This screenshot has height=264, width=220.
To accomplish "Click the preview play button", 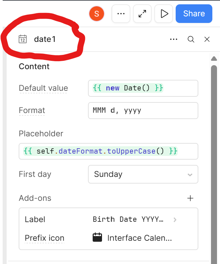I will pos(164,14).
